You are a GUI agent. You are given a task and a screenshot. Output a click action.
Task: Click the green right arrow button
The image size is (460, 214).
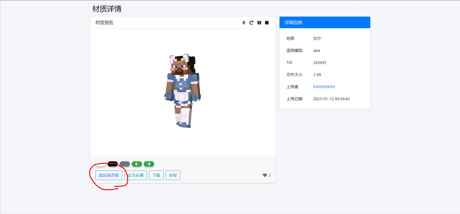click(x=149, y=164)
